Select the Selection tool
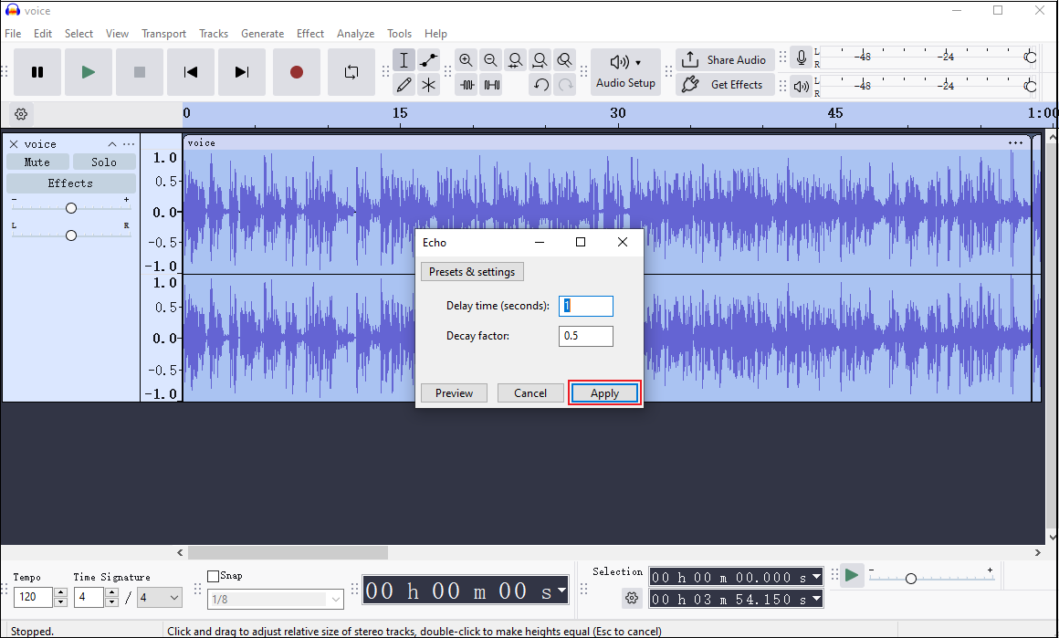 coord(403,59)
